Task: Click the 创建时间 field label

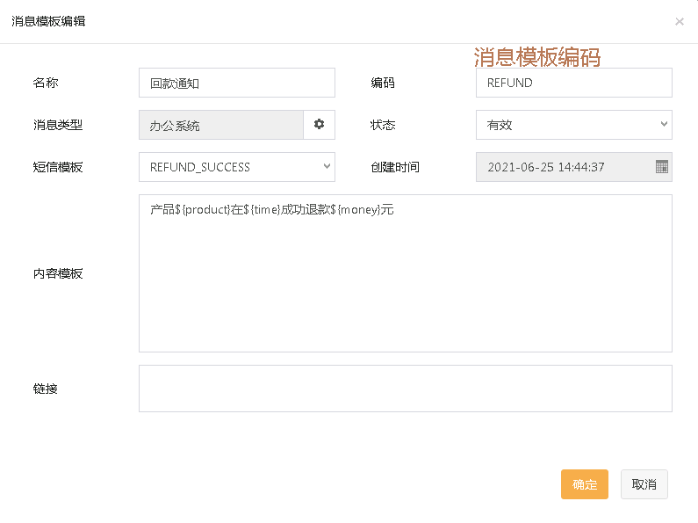Action: point(395,167)
